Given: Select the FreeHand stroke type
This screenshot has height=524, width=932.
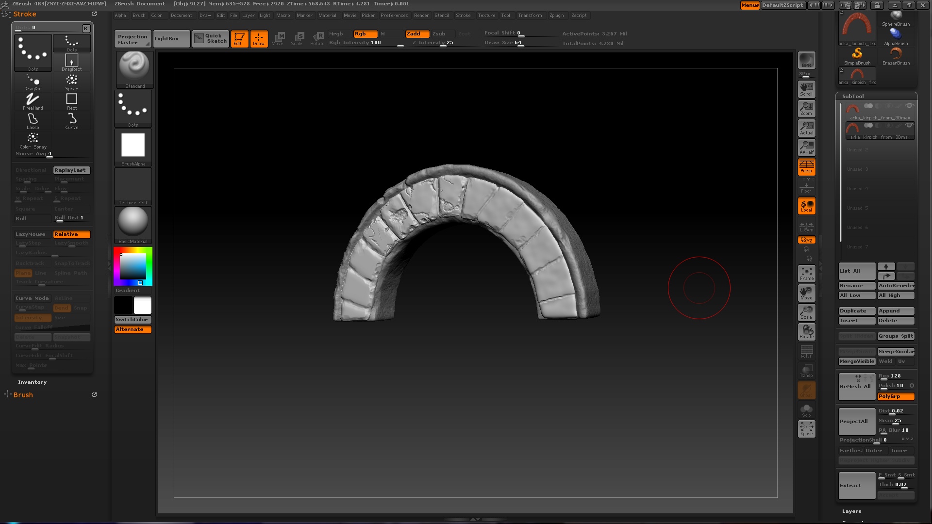Looking at the screenshot, I should pyautogui.click(x=33, y=101).
